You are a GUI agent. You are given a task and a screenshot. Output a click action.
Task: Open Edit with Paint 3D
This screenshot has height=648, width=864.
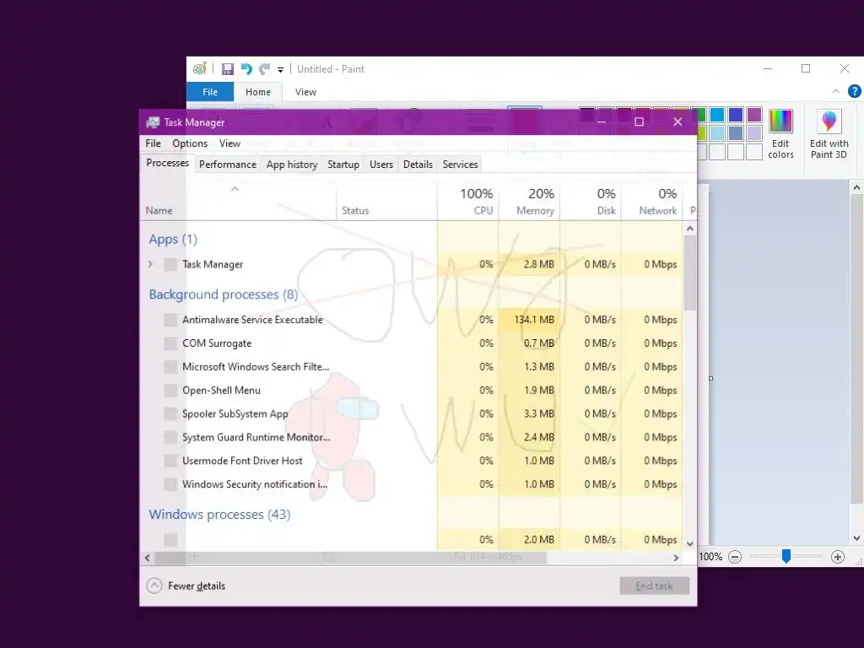pos(829,134)
